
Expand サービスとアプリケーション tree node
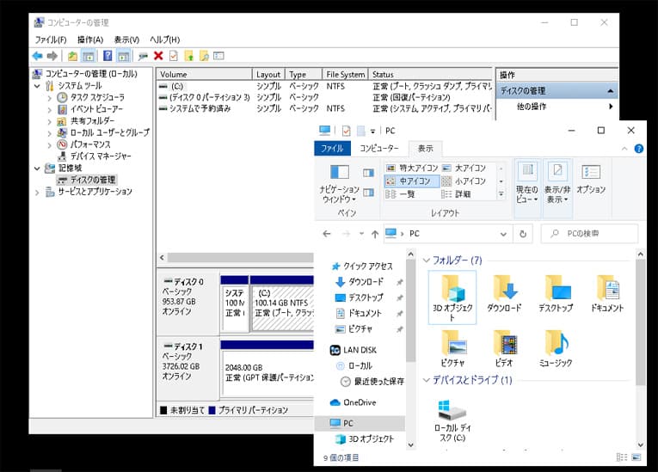coord(37,192)
